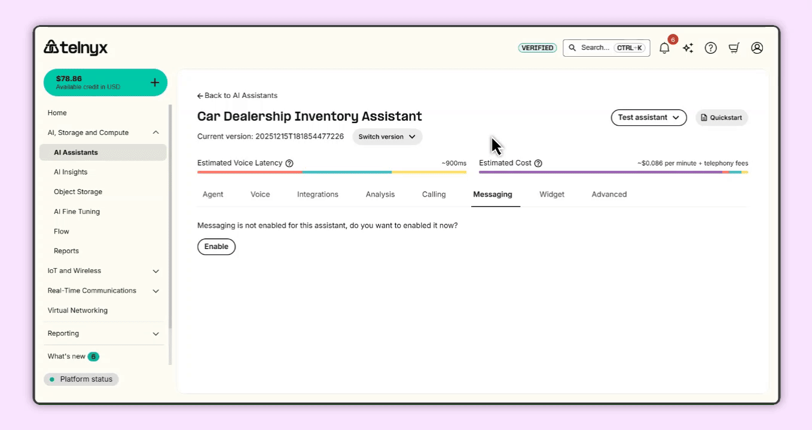Click the Estimated Voice Latency info icon
The height and width of the screenshot is (430, 812).
[289, 163]
